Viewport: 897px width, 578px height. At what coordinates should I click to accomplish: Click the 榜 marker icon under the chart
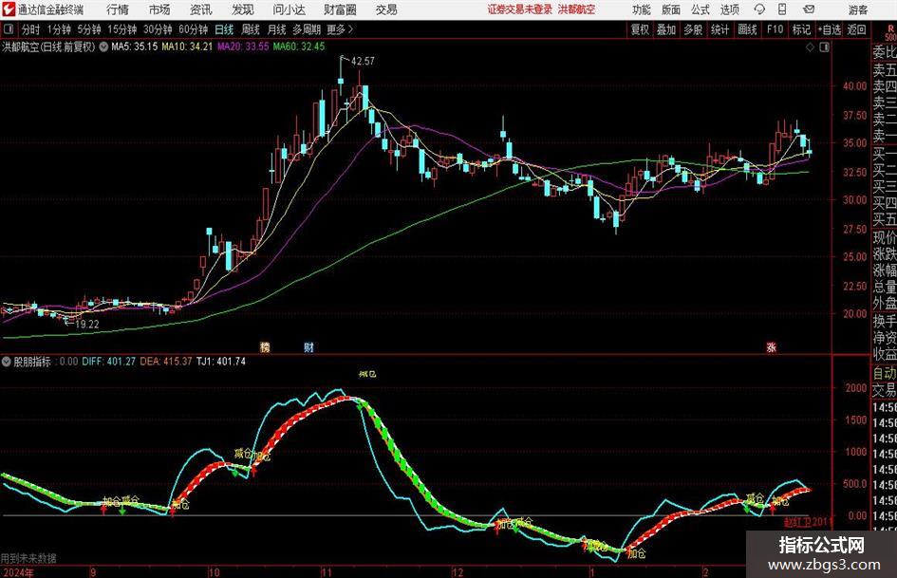point(265,346)
